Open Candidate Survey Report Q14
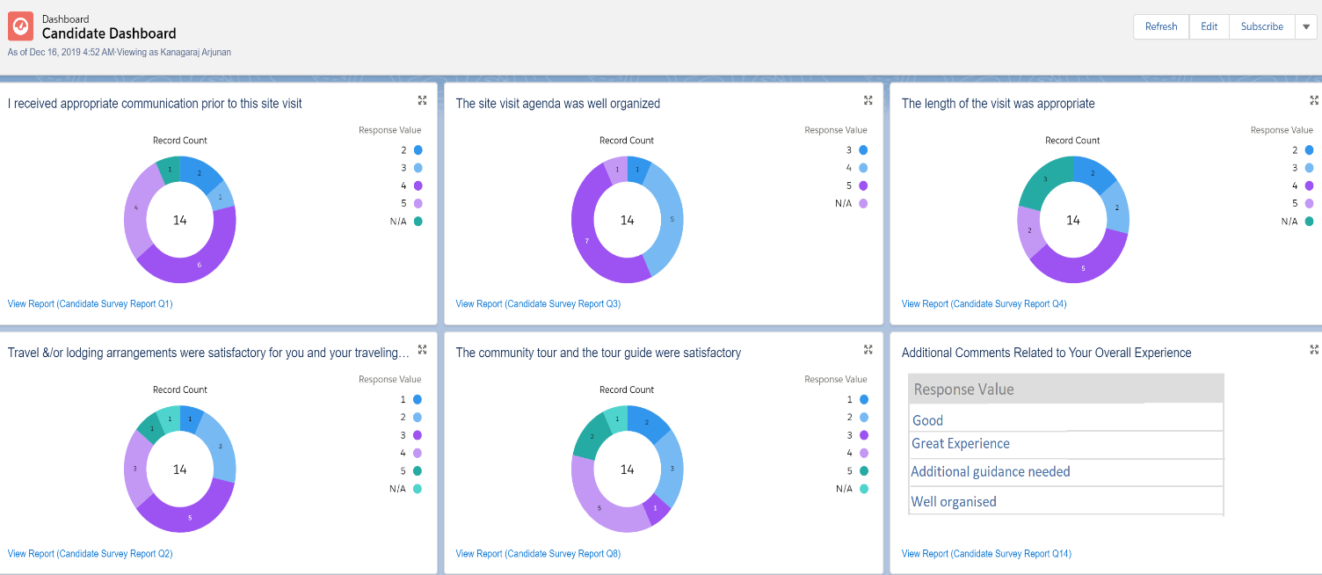 pos(986,553)
